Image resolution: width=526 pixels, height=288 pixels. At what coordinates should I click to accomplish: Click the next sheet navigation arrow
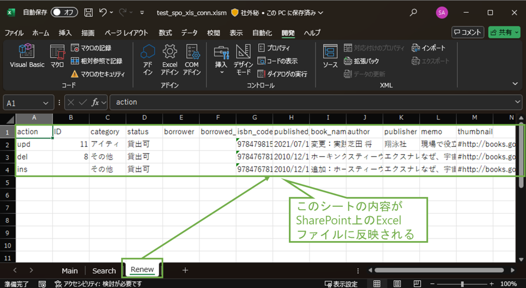pyautogui.click(x=31, y=270)
